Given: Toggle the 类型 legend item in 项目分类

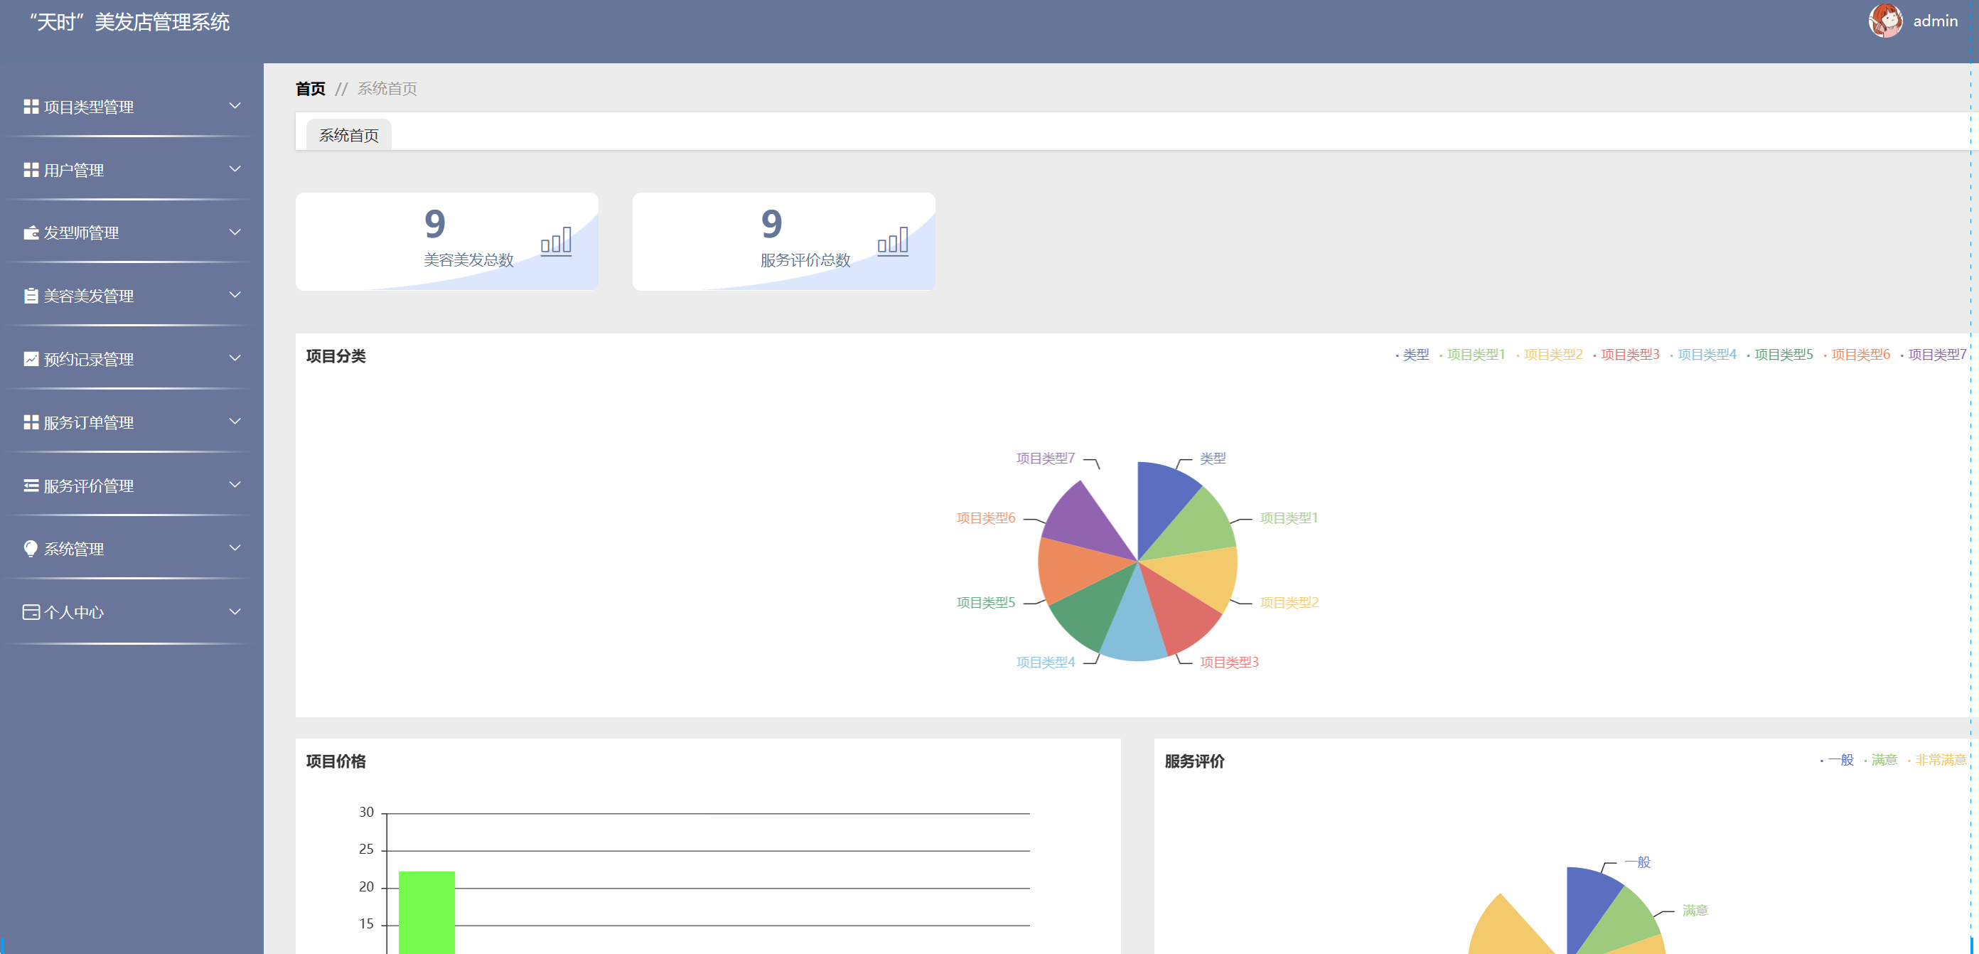Looking at the screenshot, I should pyautogui.click(x=1415, y=355).
